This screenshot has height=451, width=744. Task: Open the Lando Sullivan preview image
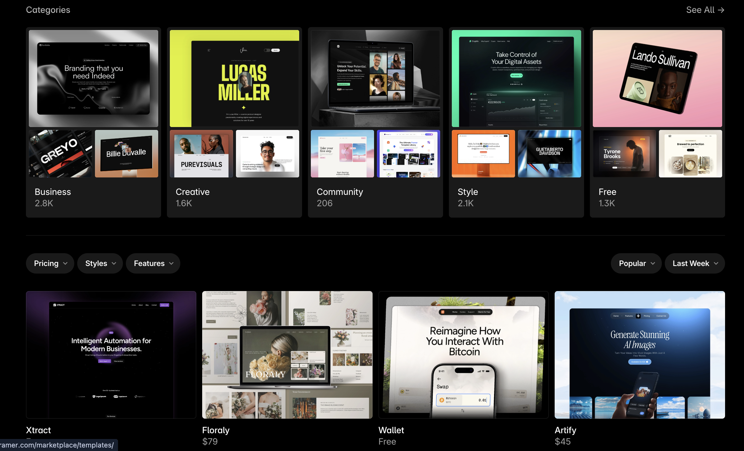(x=657, y=79)
